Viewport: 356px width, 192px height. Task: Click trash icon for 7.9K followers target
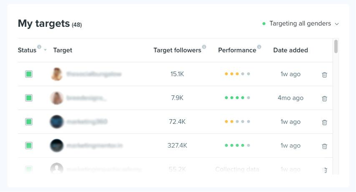(x=324, y=98)
